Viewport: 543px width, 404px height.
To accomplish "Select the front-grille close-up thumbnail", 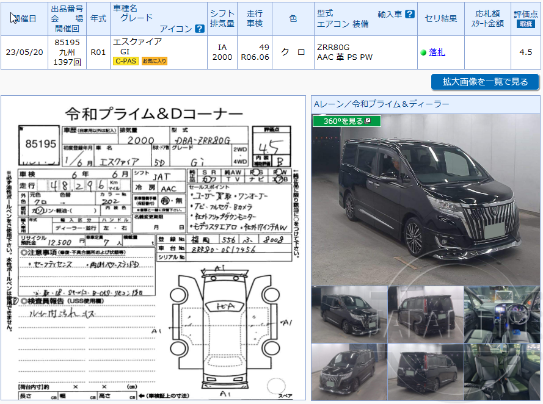I will pos(347,371).
